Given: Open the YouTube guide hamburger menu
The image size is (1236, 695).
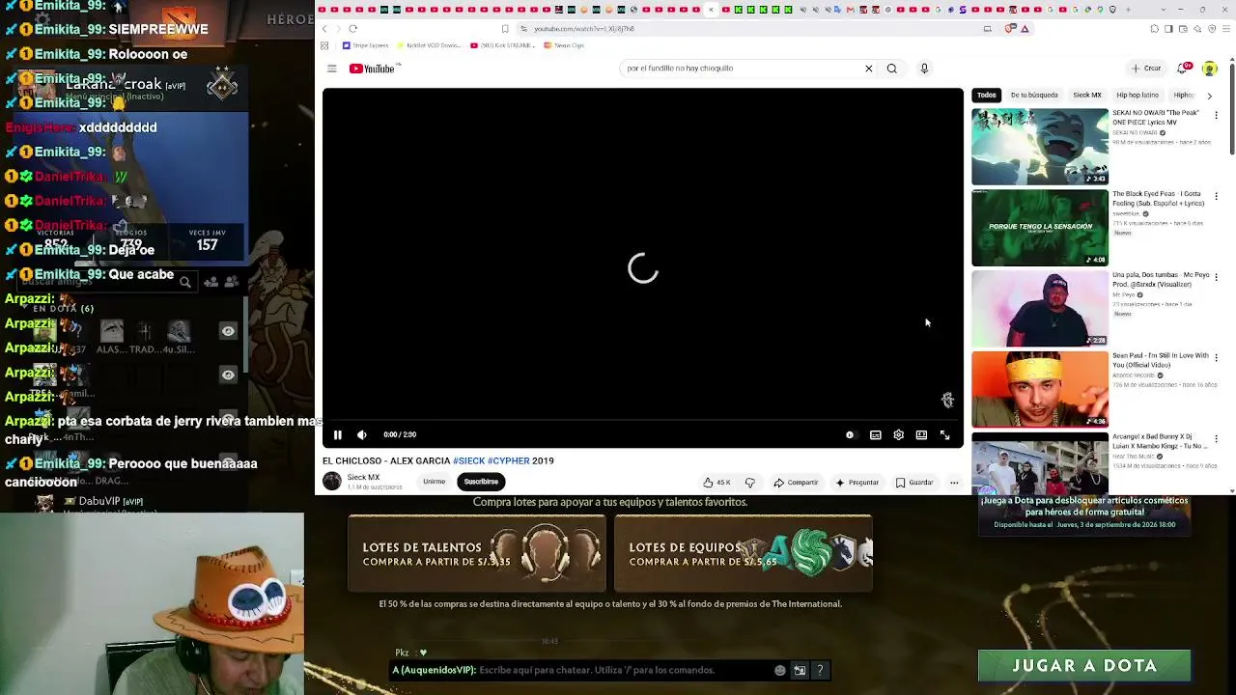Looking at the screenshot, I should click(331, 69).
